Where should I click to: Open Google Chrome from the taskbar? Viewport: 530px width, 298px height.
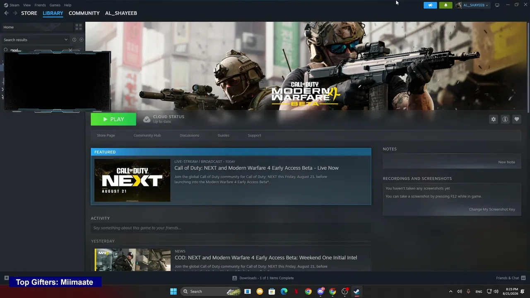click(x=308, y=291)
